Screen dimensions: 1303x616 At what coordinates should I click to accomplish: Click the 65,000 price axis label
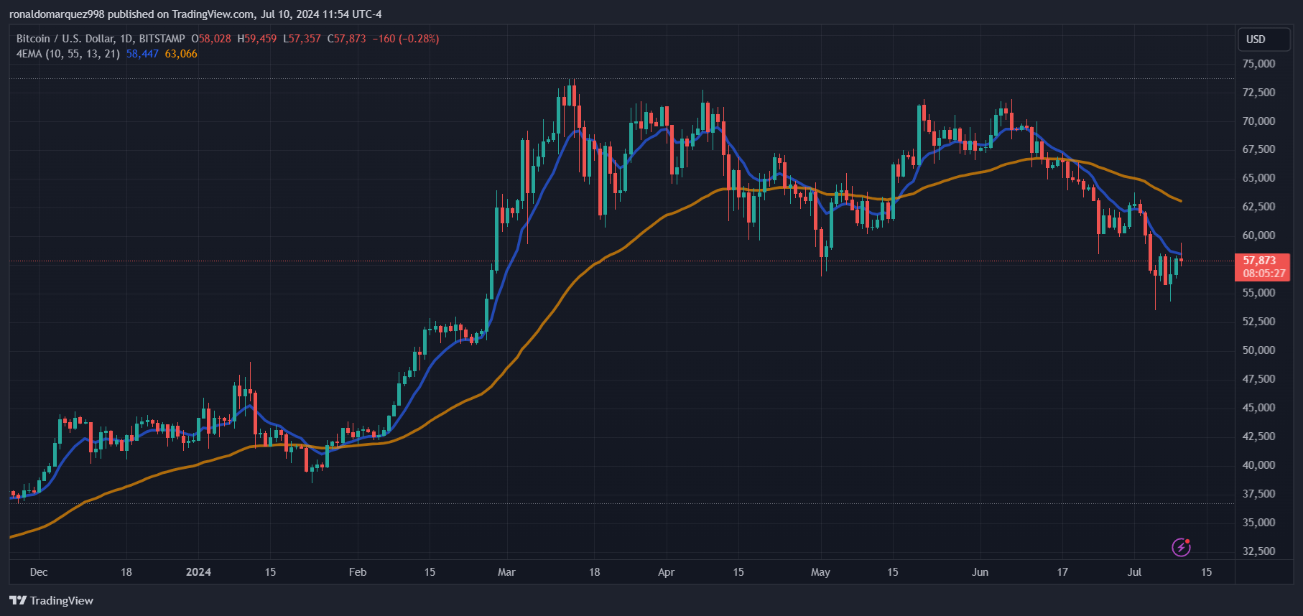tap(1259, 178)
